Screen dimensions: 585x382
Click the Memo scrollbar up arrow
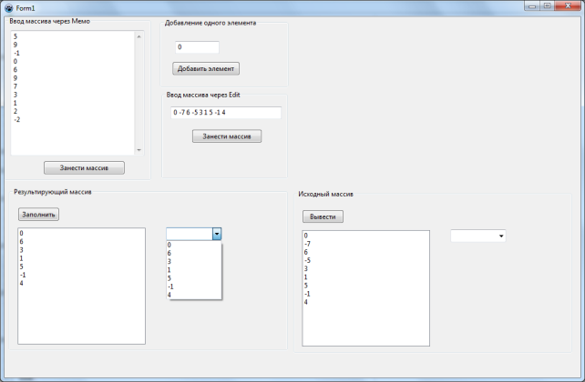click(139, 36)
